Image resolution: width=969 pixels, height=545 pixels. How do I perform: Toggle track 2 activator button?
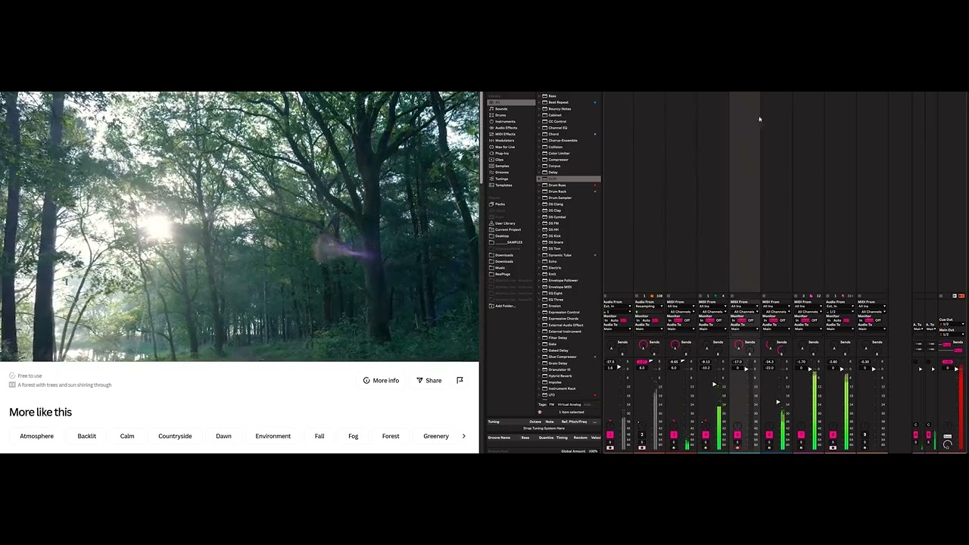tap(642, 434)
